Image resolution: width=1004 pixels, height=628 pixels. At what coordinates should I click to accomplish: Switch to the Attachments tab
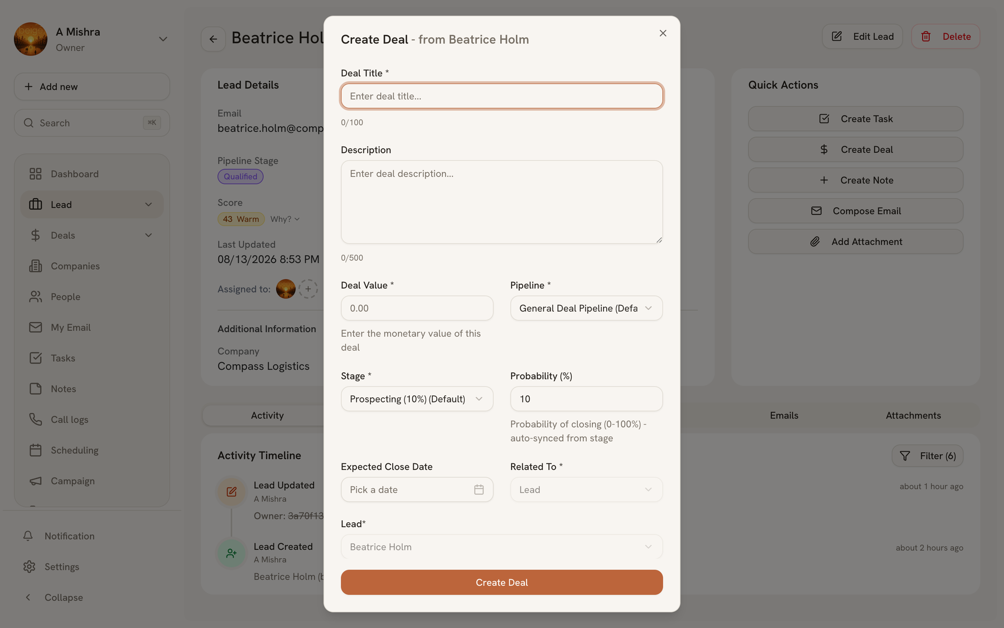pos(913,415)
